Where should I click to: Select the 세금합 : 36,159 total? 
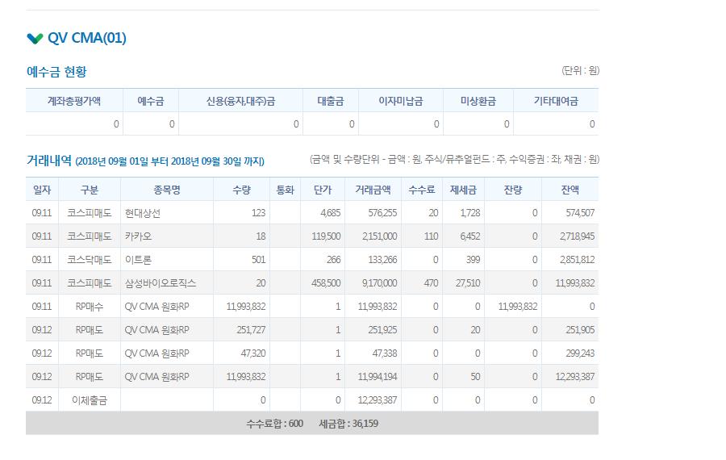click(x=348, y=424)
